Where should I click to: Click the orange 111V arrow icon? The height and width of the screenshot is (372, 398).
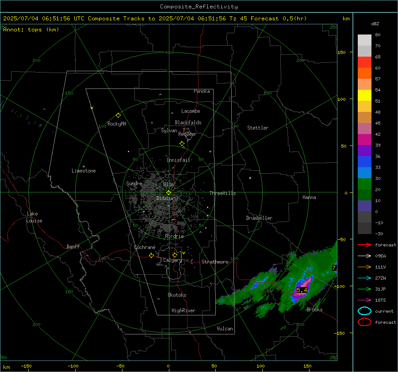point(364,267)
